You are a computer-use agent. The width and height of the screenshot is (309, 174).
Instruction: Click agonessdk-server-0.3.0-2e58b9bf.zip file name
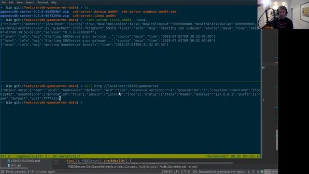pyautogui.click(x=34, y=12)
